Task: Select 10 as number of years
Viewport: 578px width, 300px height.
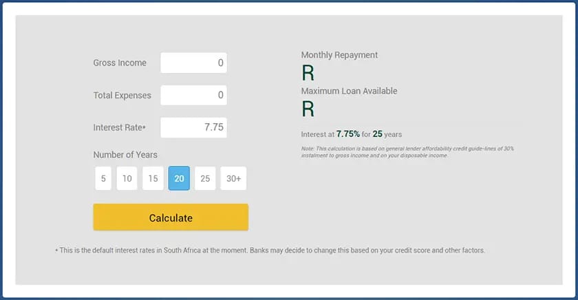Action: click(127, 178)
